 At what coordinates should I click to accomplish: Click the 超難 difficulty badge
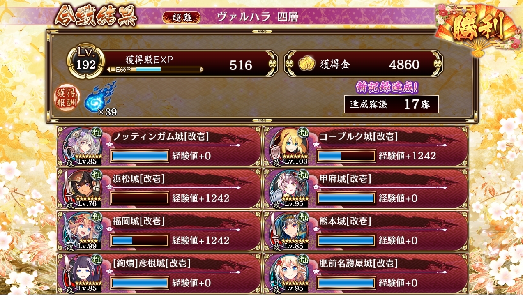pyautogui.click(x=181, y=17)
